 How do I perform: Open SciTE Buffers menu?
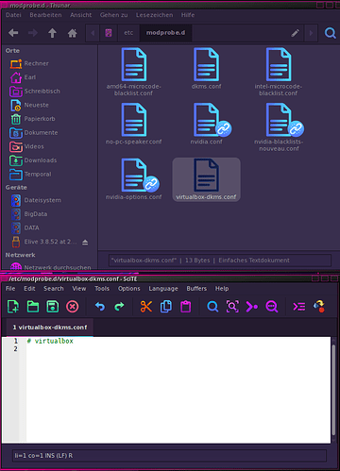point(196,289)
